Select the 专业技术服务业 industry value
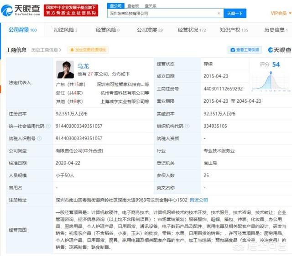292x256 pixels. point(219,151)
